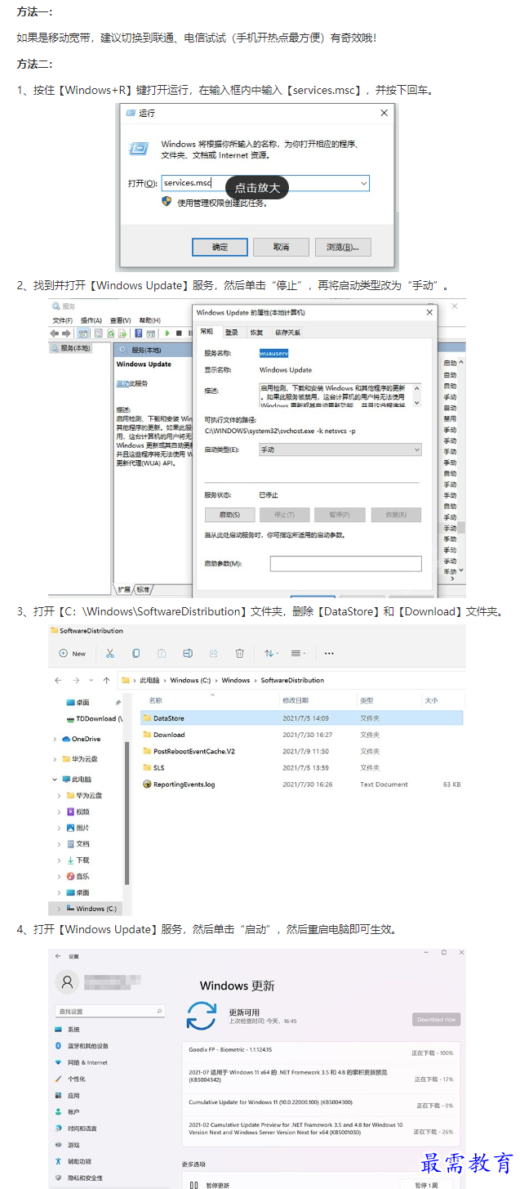Screen dimensions: 520x1189
Task: Open the 操作(A) menu in Services
Action: (x=91, y=320)
